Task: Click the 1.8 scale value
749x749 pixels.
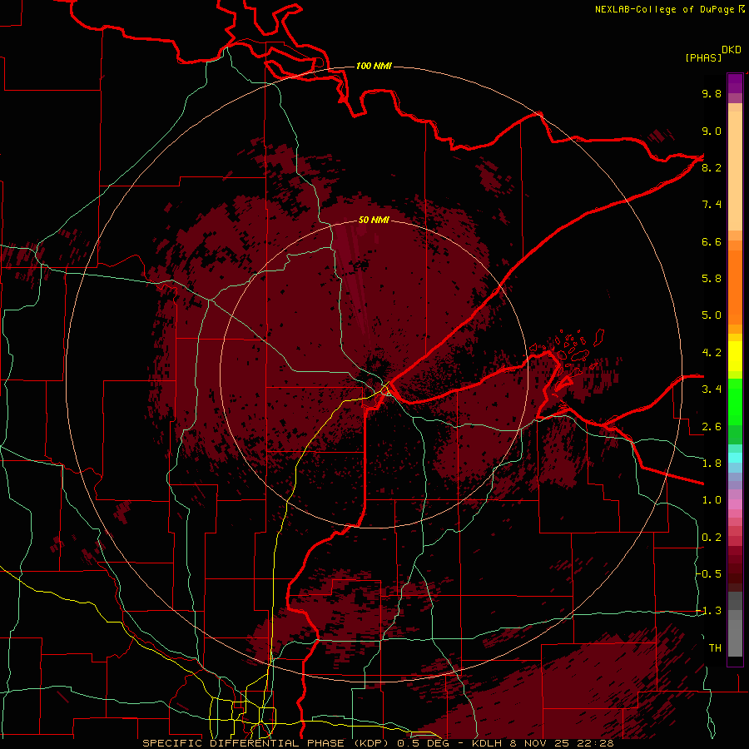Action: point(712,464)
